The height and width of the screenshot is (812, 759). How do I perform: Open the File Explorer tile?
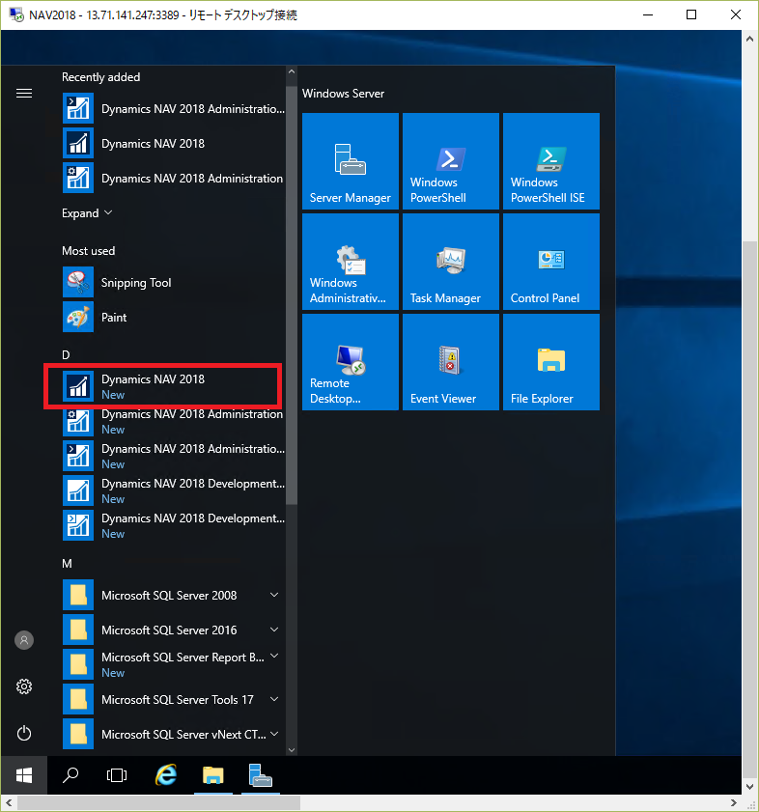click(x=551, y=362)
